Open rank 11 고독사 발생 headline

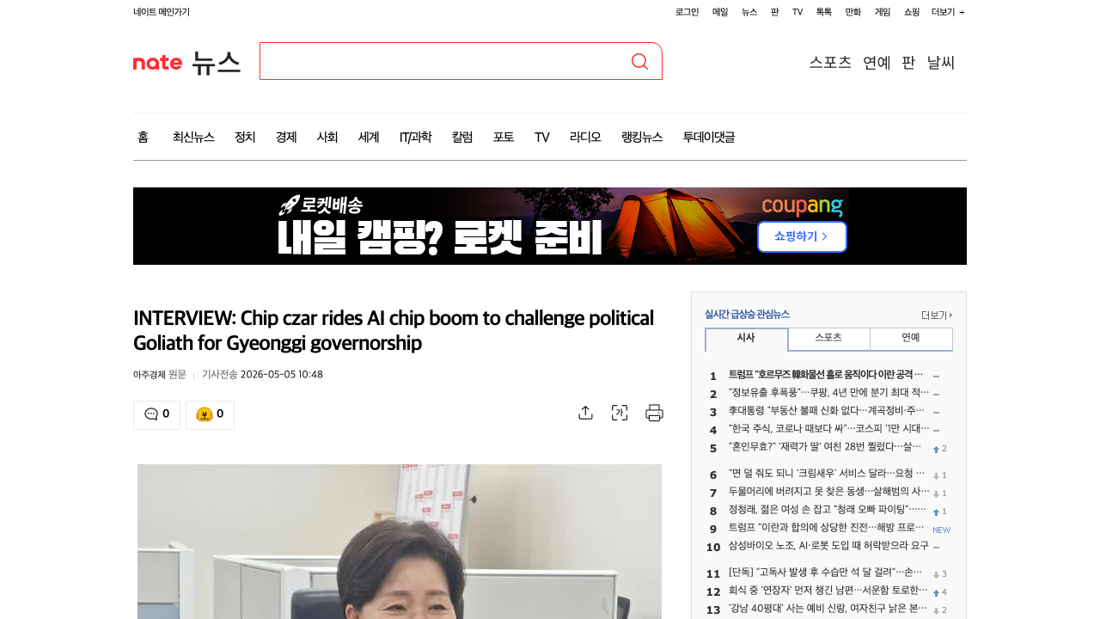coord(826,573)
